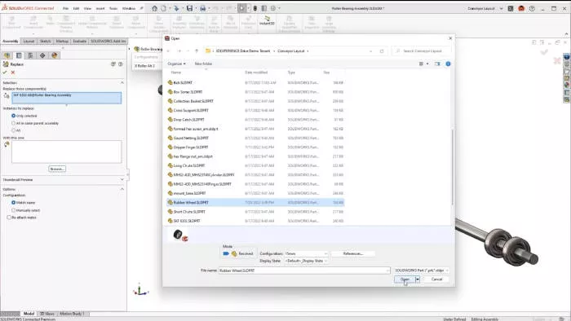The height and width of the screenshot is (321, 571).
Task: Click the Open dialog vertical scrollbar
Action: pyautogui.click(x=453, y=166)
